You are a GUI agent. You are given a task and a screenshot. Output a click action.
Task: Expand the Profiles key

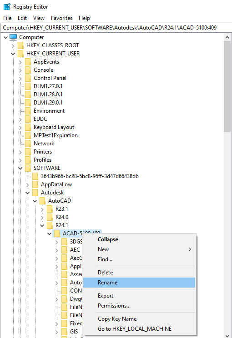click(20, 160)
